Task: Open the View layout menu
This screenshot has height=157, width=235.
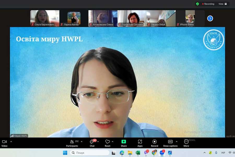Action: point(222,4)
